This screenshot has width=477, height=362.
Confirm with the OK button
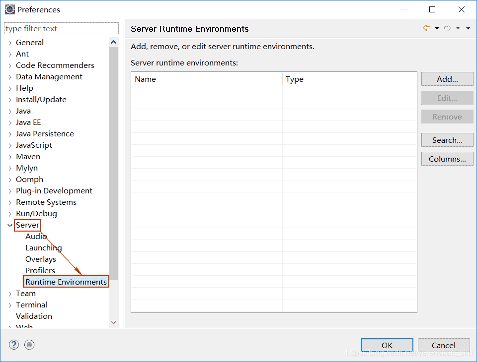pos(387,345)
